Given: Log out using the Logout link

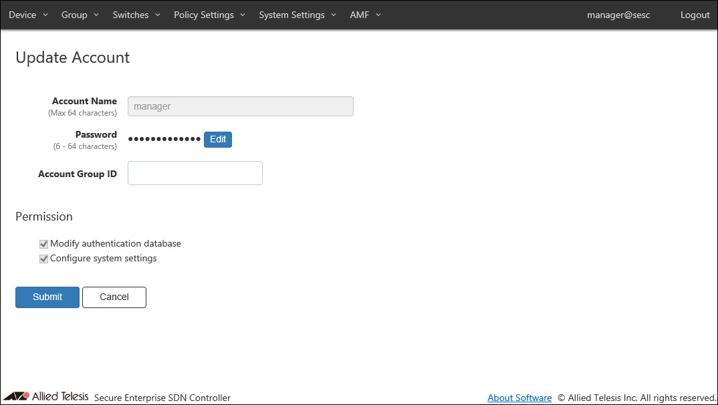Looking at the screenshot, I should pos(695,15).
